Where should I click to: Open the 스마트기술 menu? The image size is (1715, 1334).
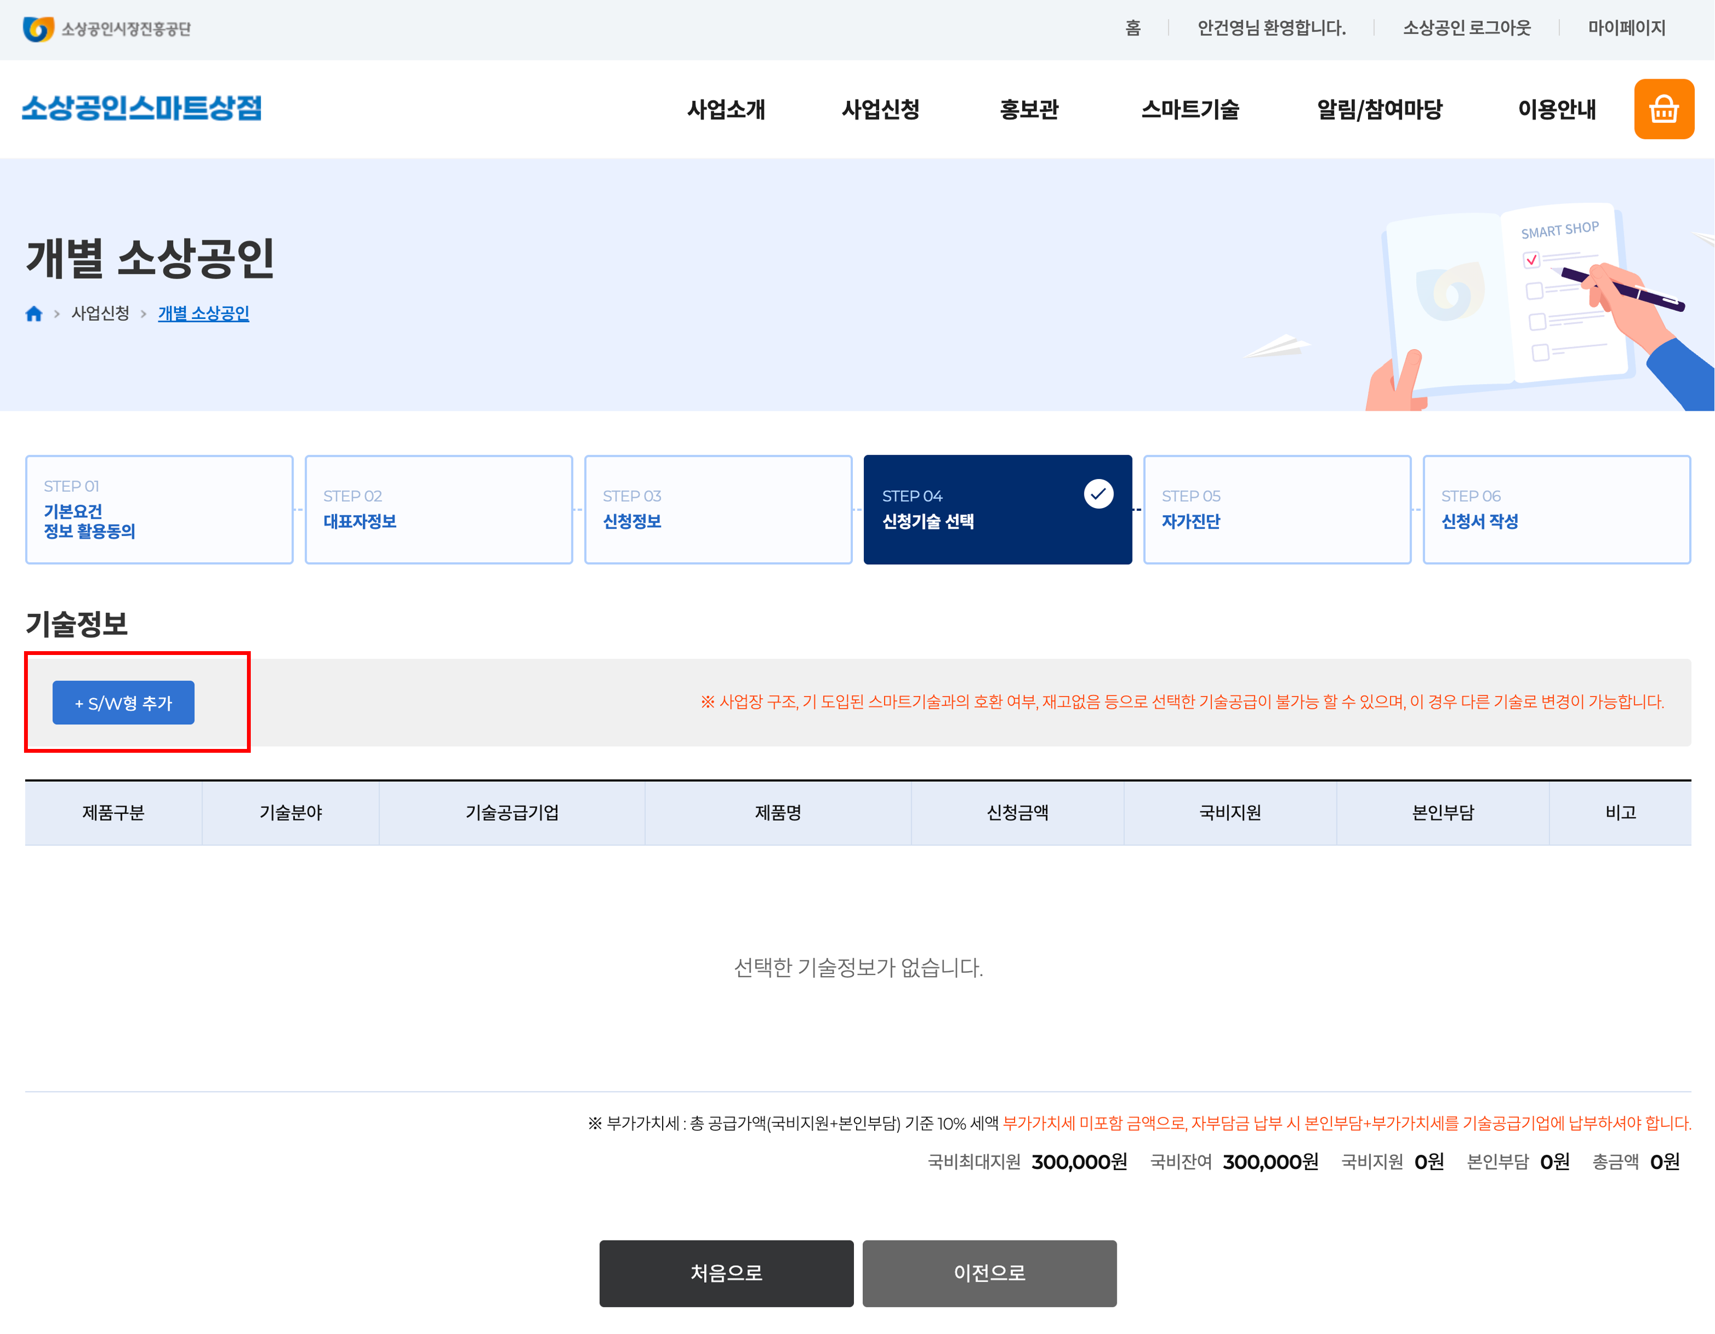click(x=1189, y=109)
